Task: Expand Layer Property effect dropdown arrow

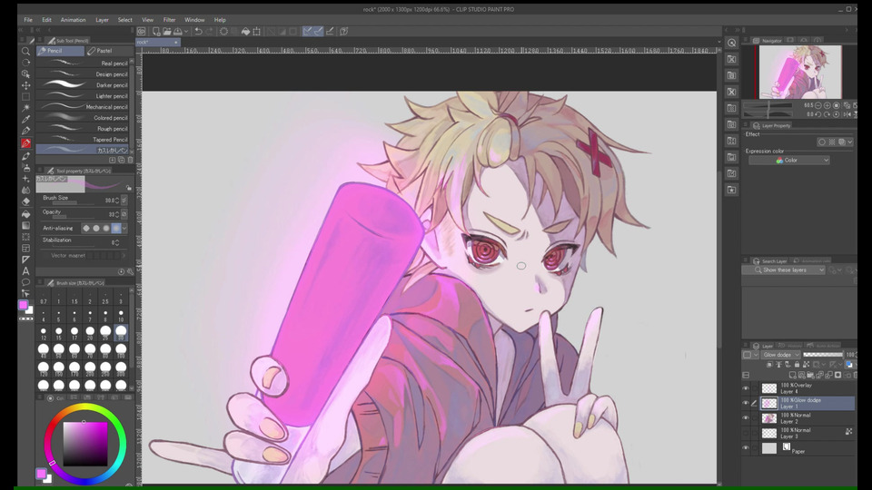Action: coord(850,142)
